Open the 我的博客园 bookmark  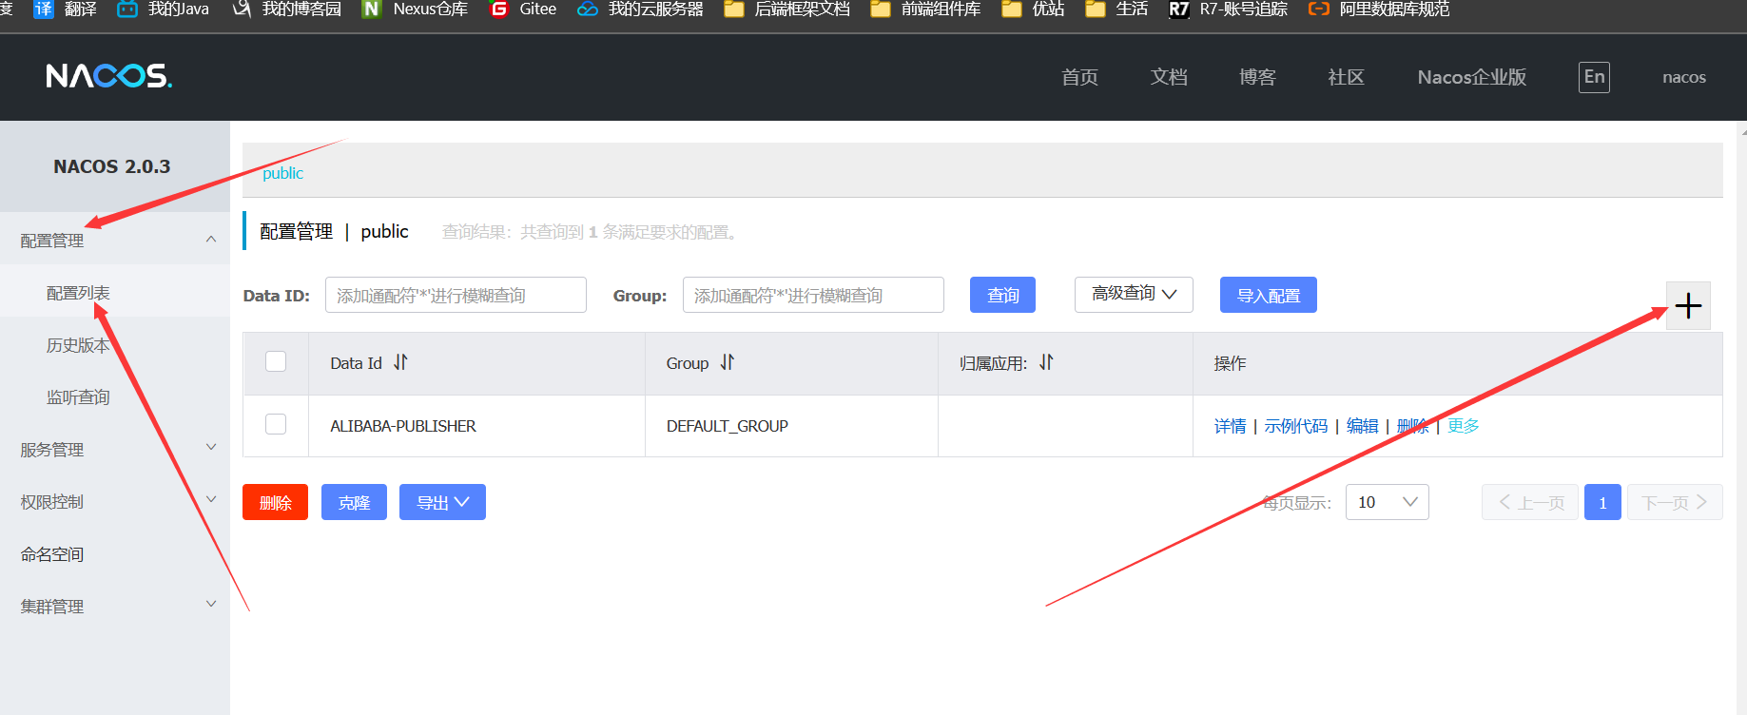287,10
